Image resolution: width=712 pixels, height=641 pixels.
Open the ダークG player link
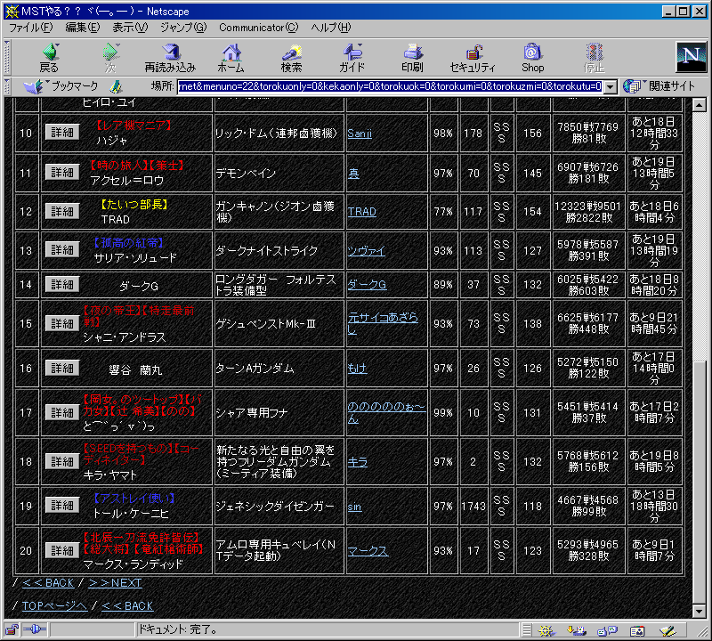[x=367, y=285]
